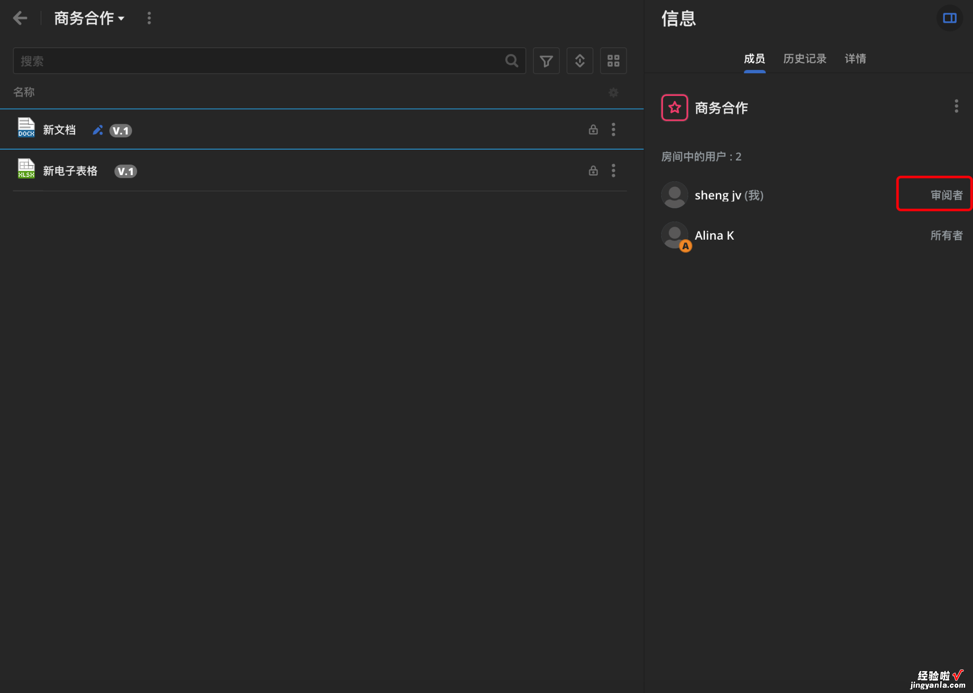This screenshot has height=693, width=973.
Task: Switch to the 成员 tab
Action: point(754,59)
